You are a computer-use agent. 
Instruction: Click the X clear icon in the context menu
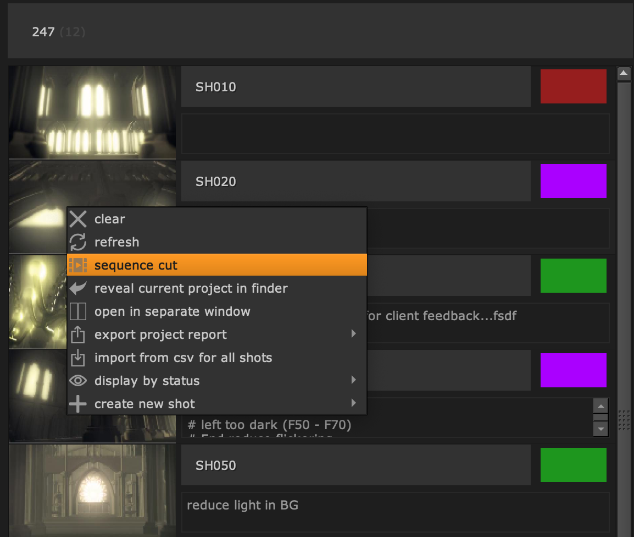point(77,219)
